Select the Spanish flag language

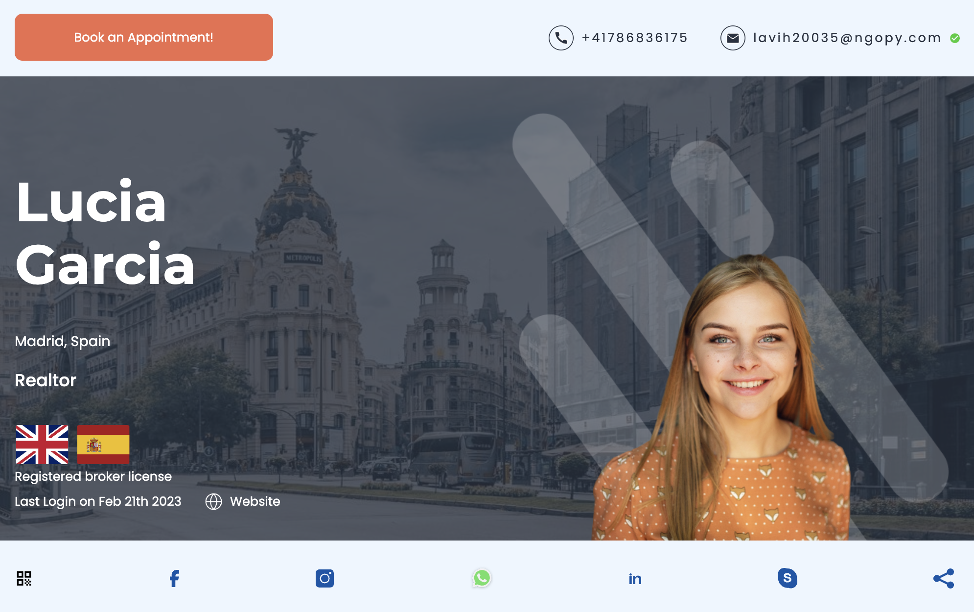[x=103, y=445]
